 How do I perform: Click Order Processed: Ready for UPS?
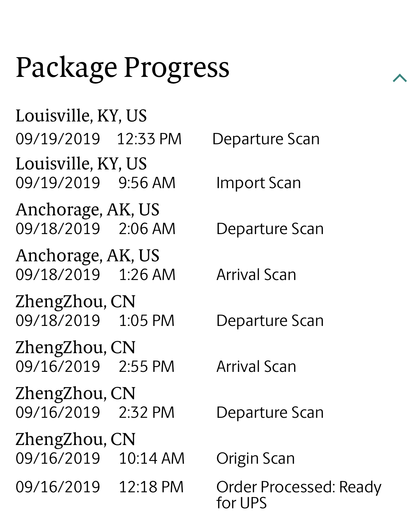pos(299,495)
